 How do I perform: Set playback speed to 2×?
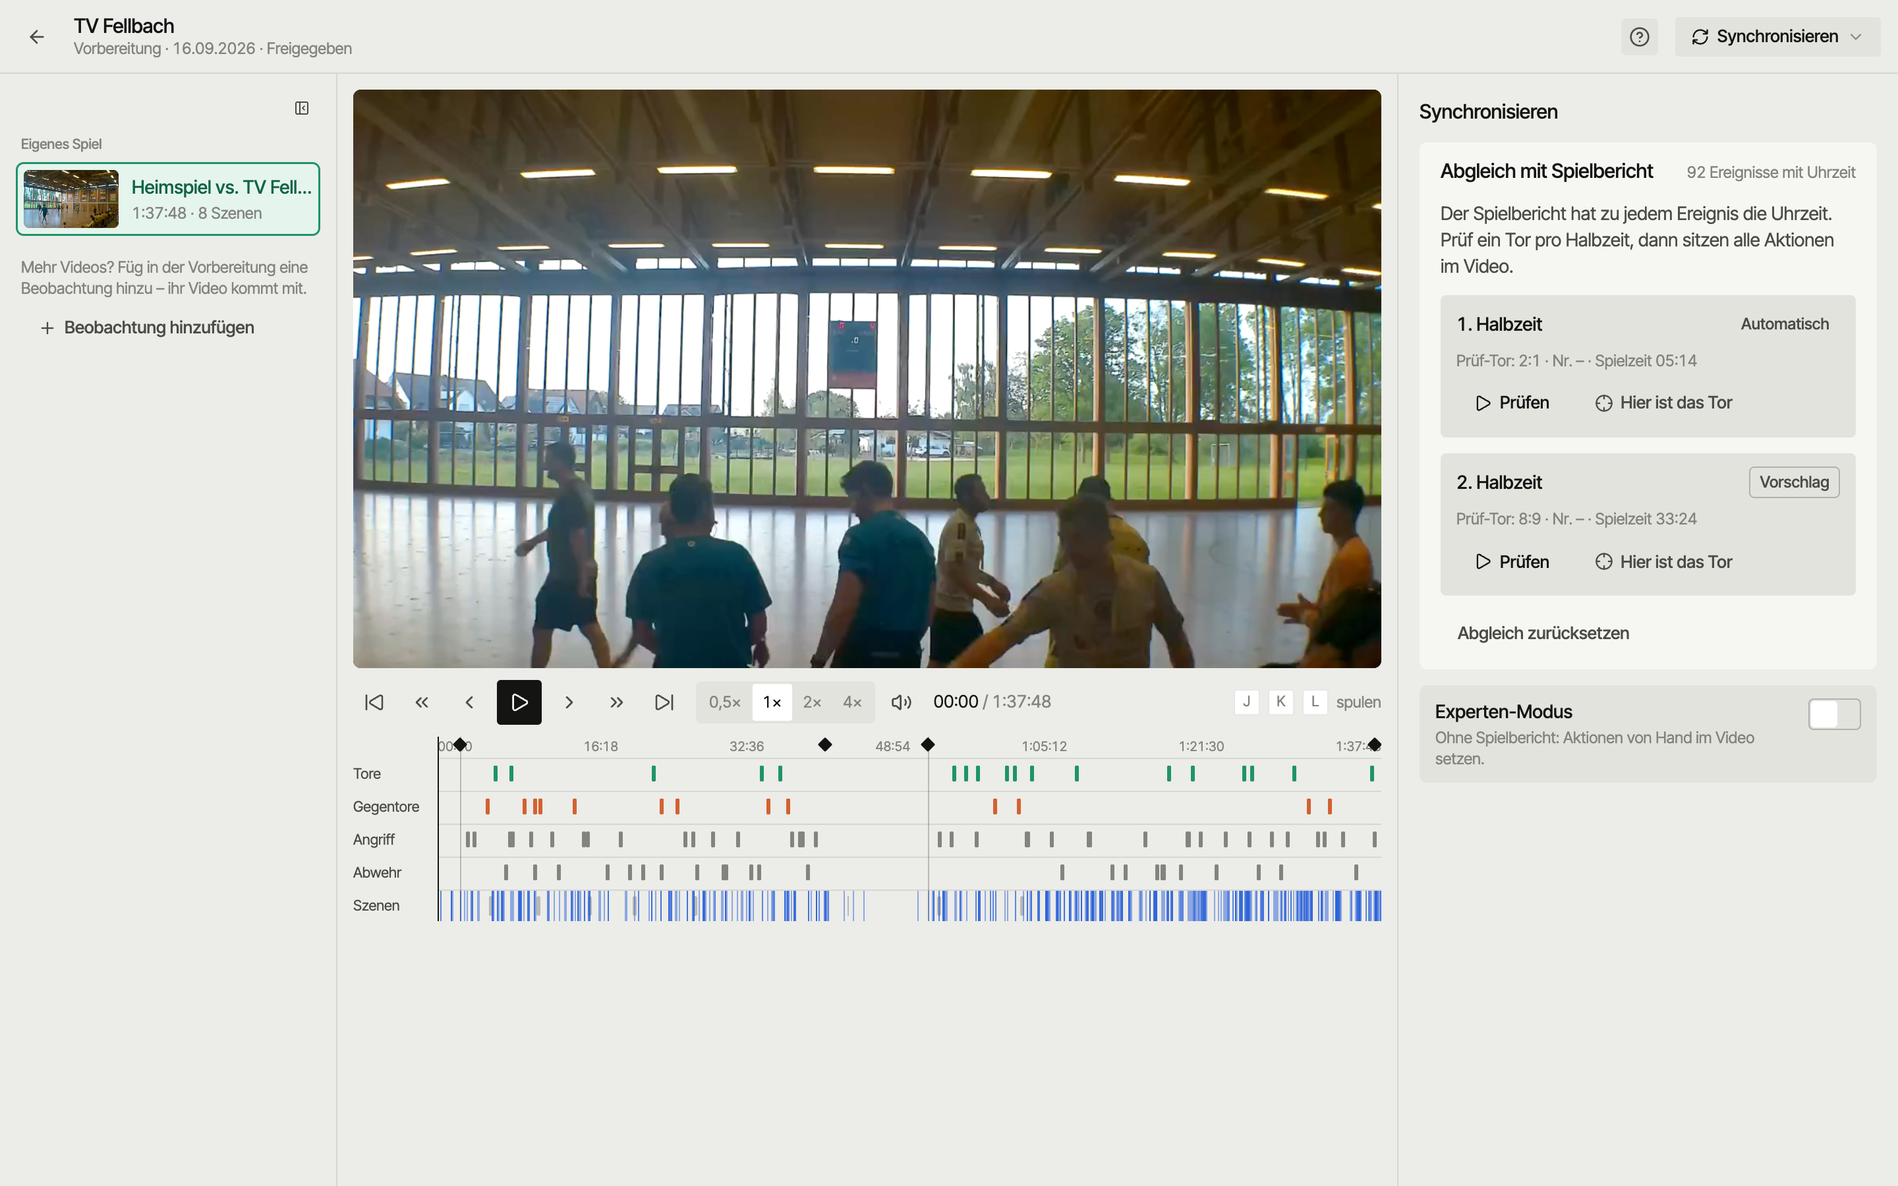pos(812,702)
